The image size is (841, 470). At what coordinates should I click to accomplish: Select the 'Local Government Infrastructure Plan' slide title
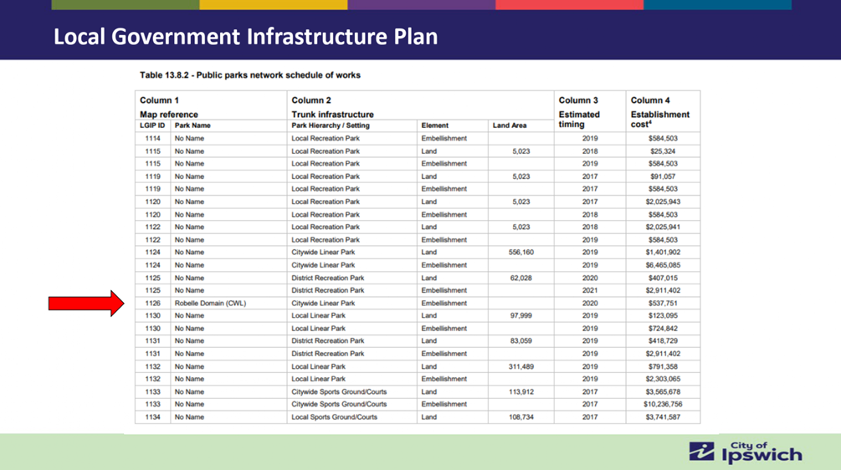click(246, 37)
